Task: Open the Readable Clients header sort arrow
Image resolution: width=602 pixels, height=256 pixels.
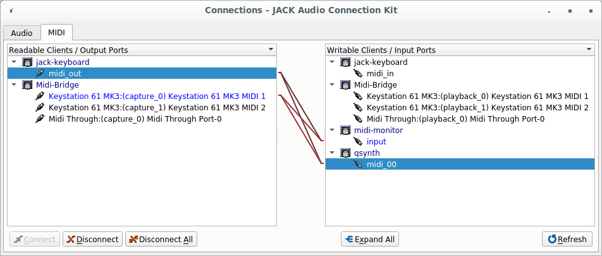Action: pos(271,49)
